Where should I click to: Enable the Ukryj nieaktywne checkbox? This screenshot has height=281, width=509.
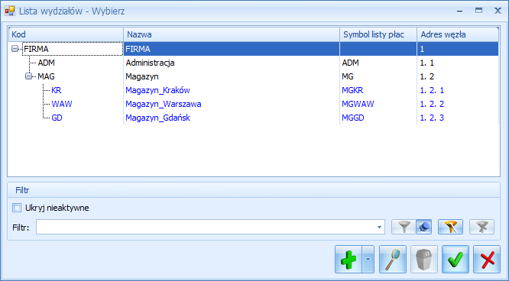tap(17, 208)
